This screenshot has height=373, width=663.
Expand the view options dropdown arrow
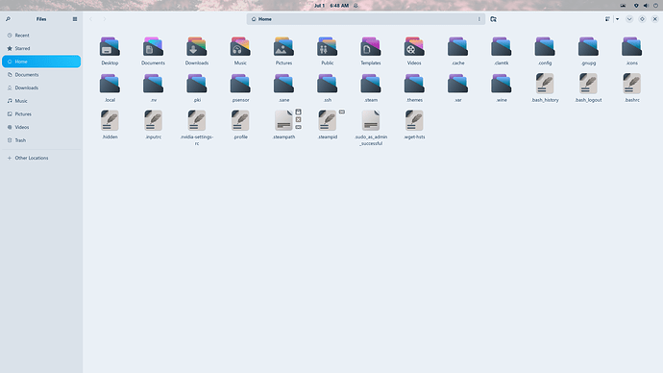click(617, 19)
